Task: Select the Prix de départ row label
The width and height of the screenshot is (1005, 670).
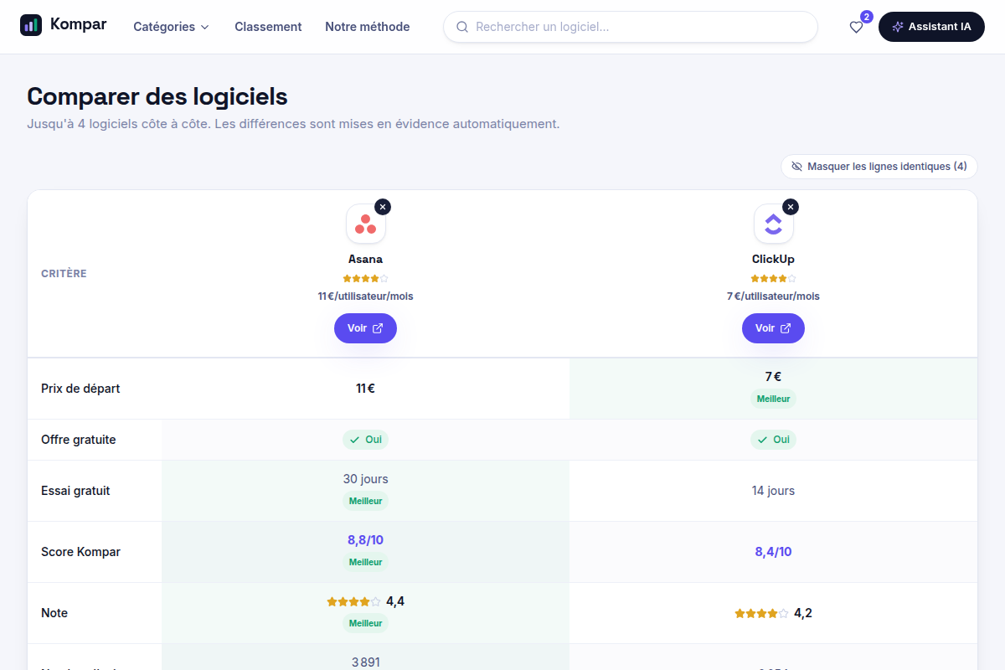Action: 80,389
